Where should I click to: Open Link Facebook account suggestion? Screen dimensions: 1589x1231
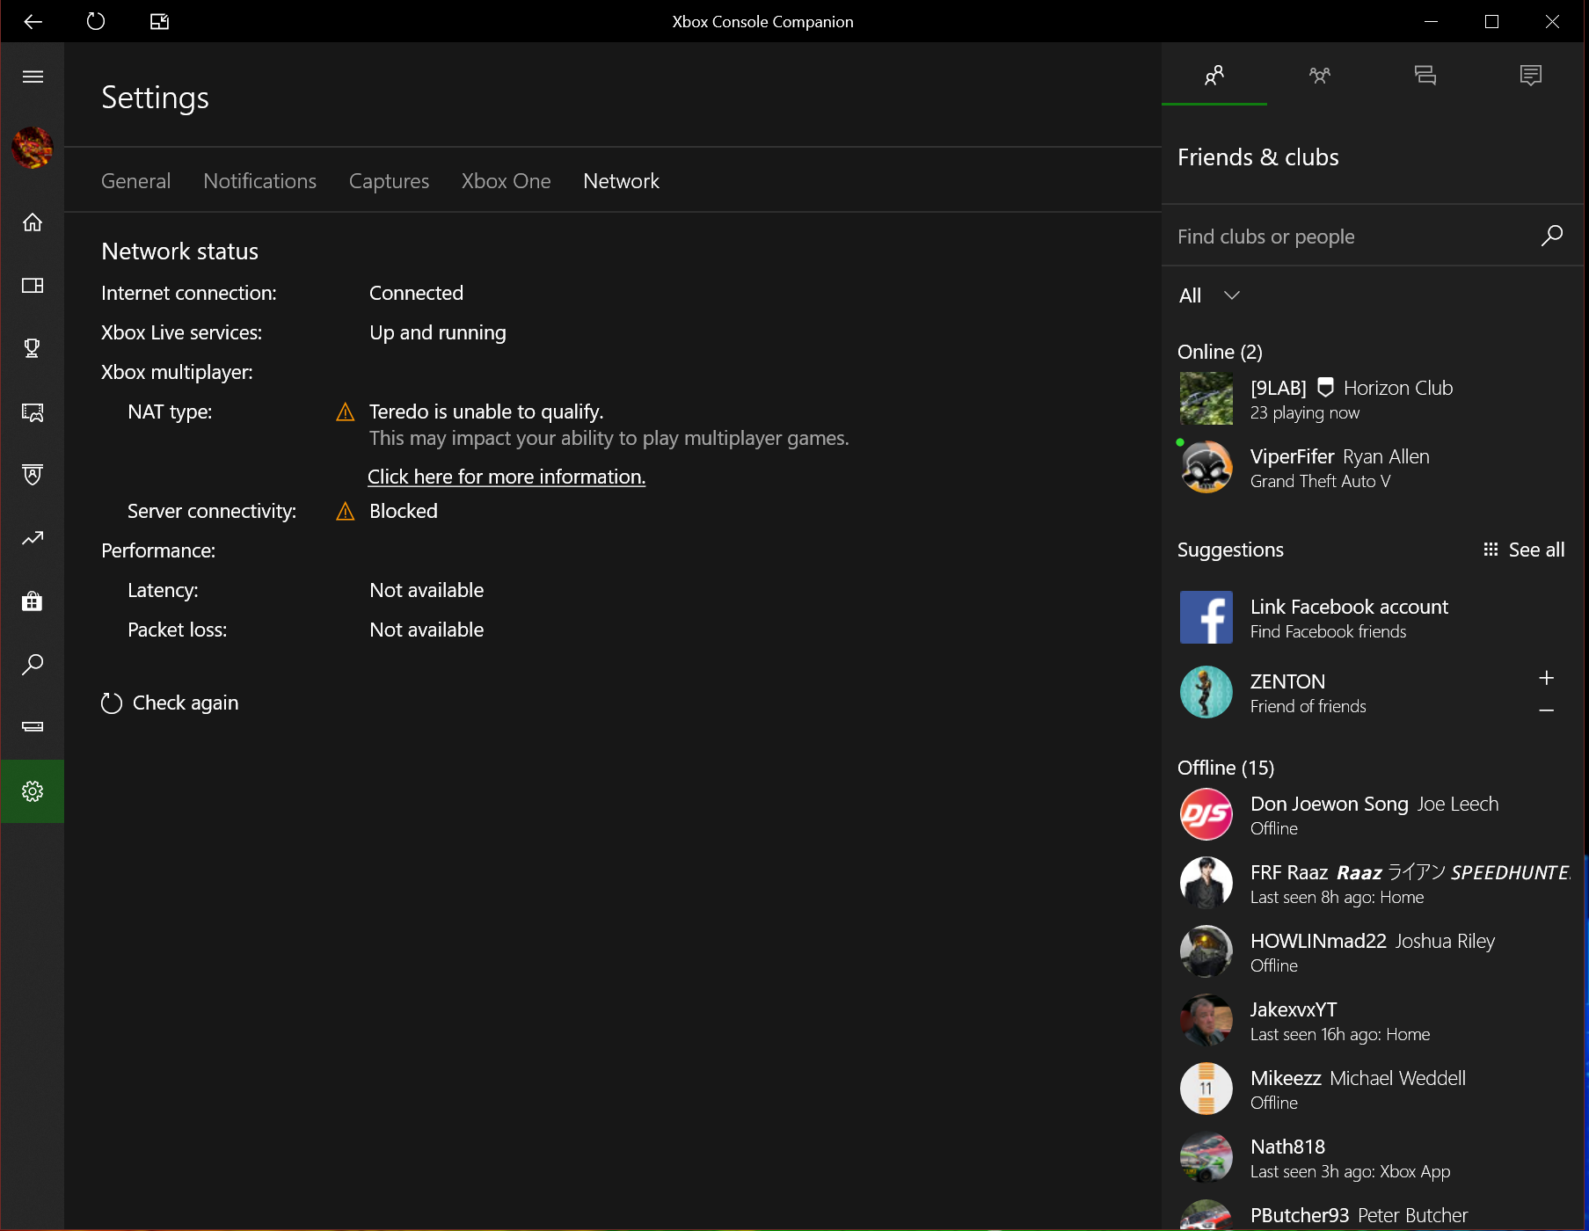pyautogui.click(x=1373, y=618)
